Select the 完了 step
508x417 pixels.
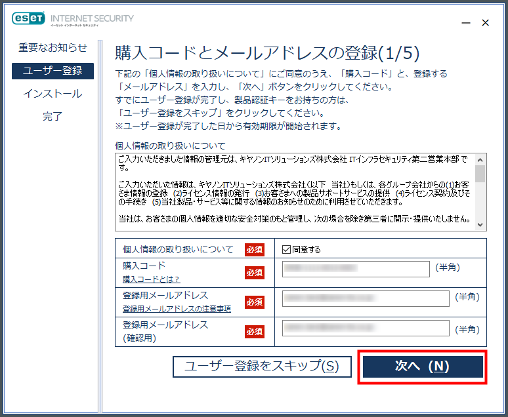point(53,116)
